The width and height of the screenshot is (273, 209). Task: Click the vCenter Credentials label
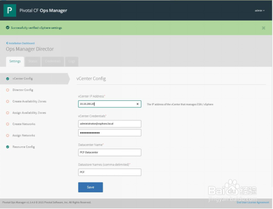tap(92, 116)
